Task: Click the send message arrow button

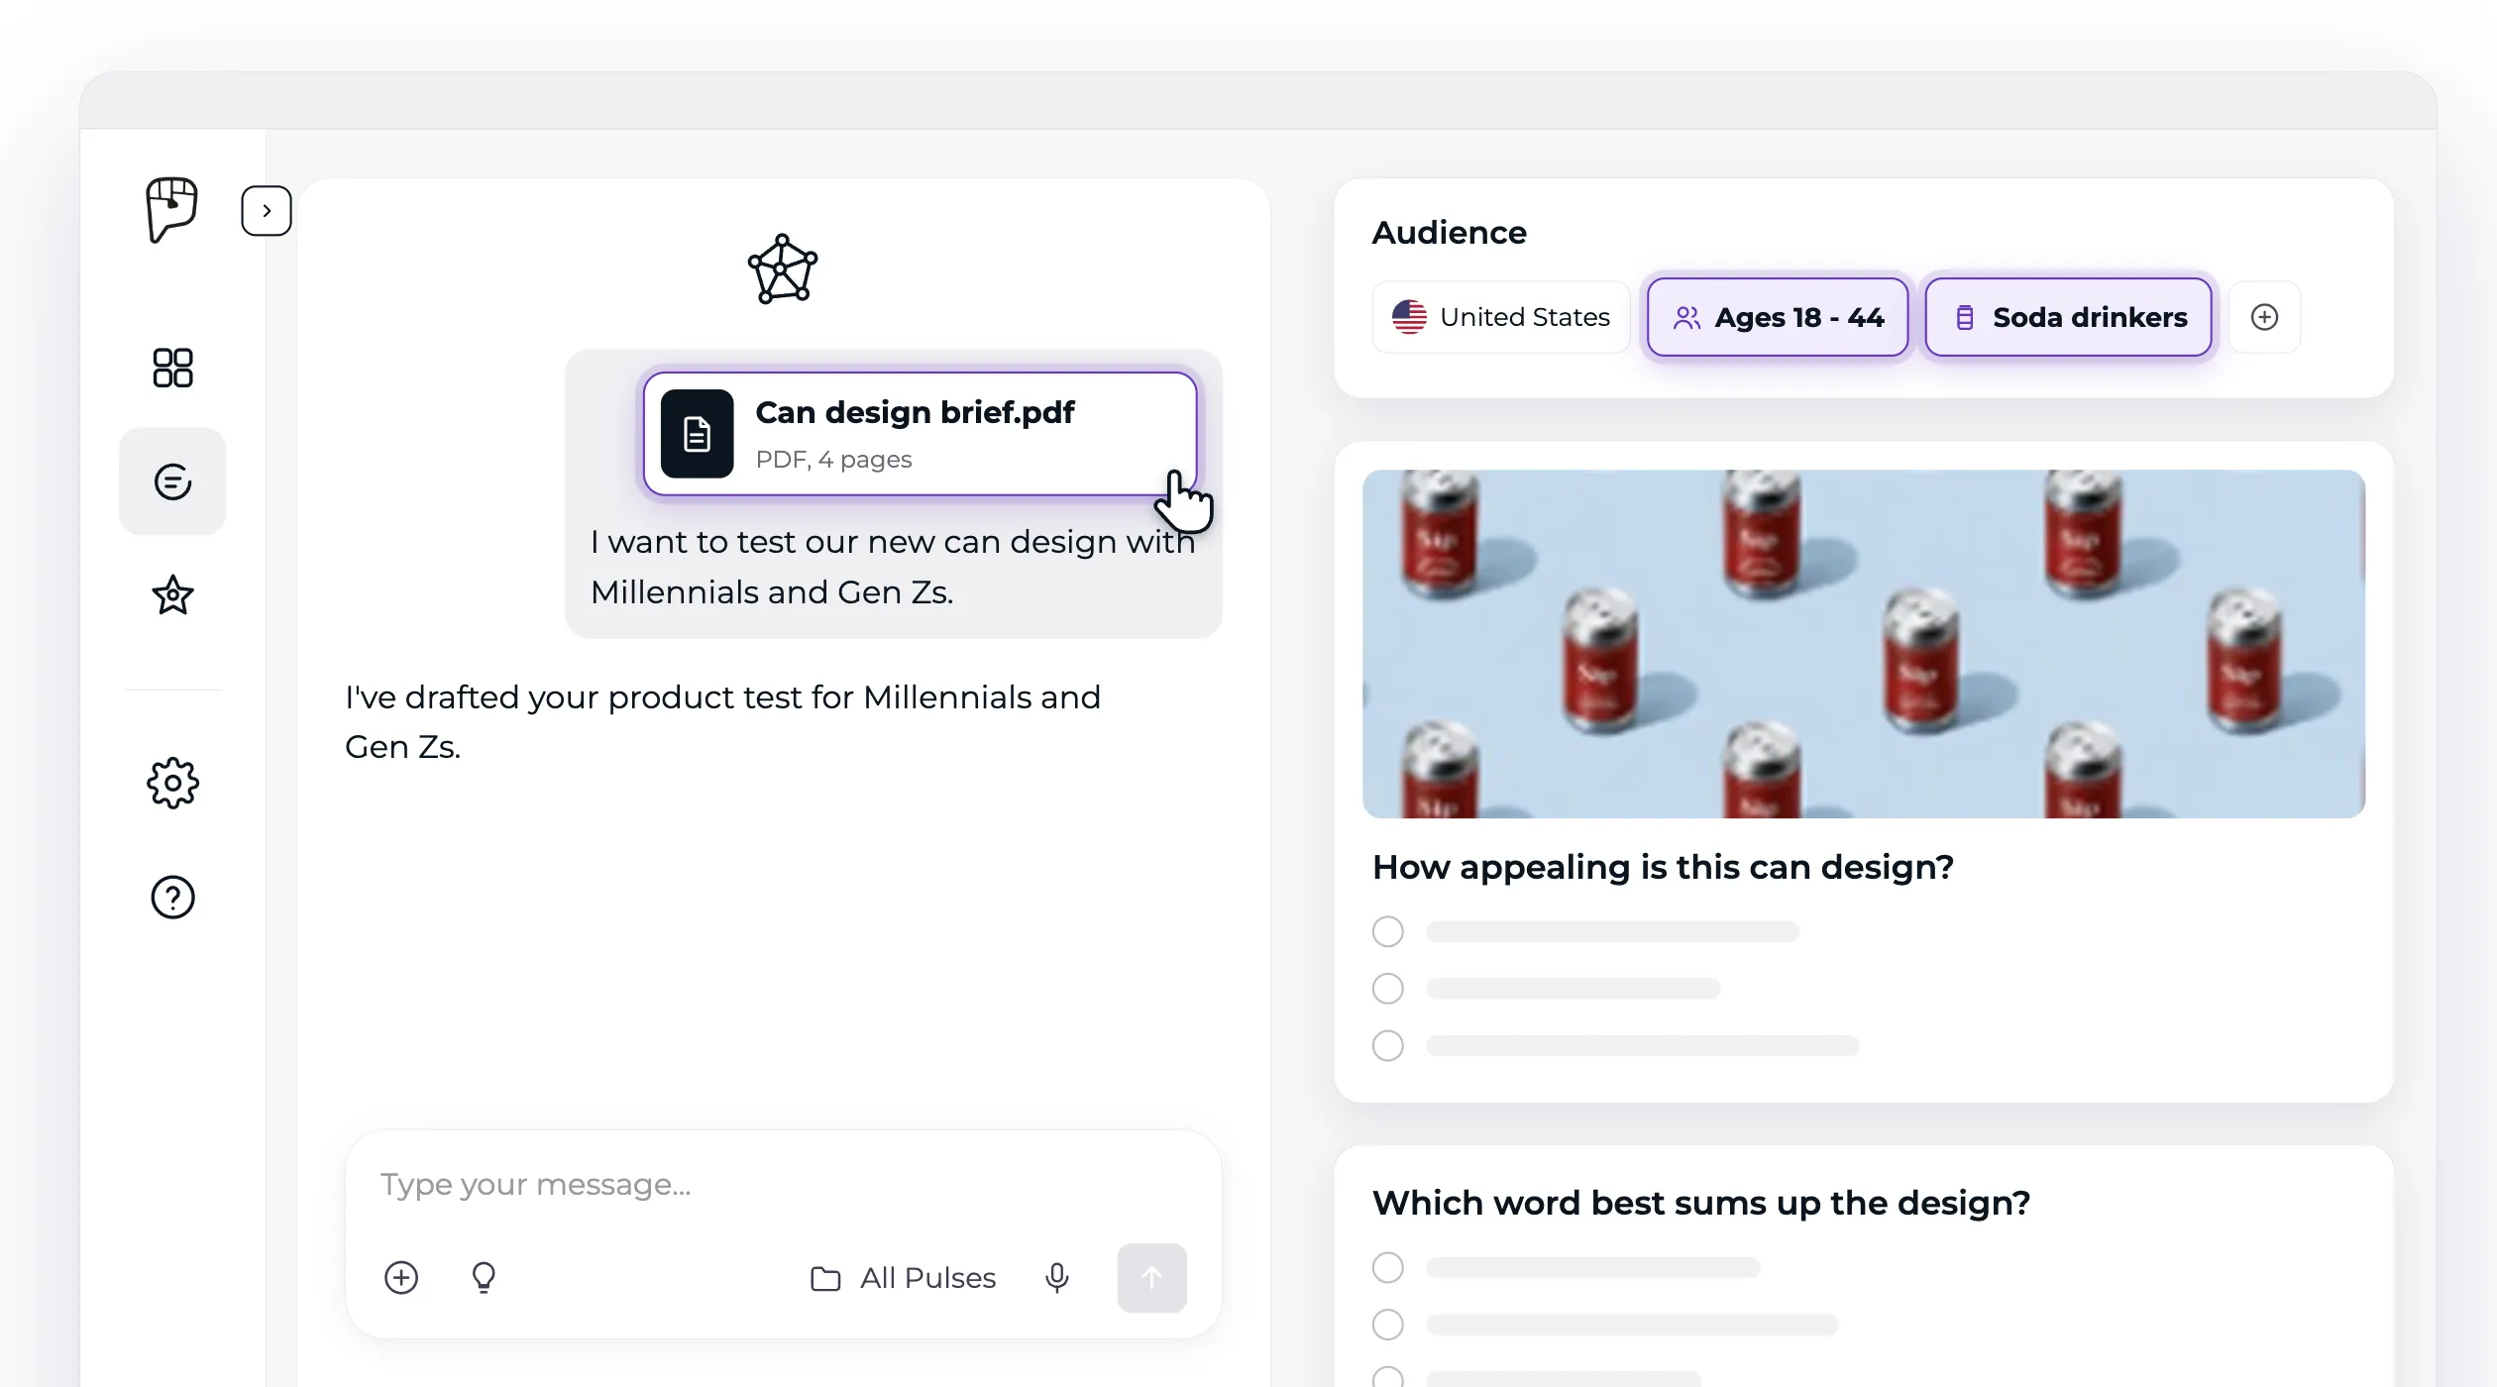Action: pyautogui.click(x=1151, y=1278)
